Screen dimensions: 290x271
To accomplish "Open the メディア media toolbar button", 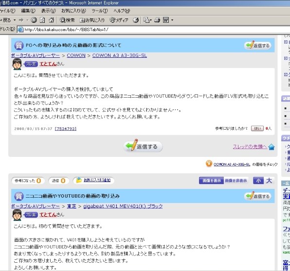I will 119,20.
